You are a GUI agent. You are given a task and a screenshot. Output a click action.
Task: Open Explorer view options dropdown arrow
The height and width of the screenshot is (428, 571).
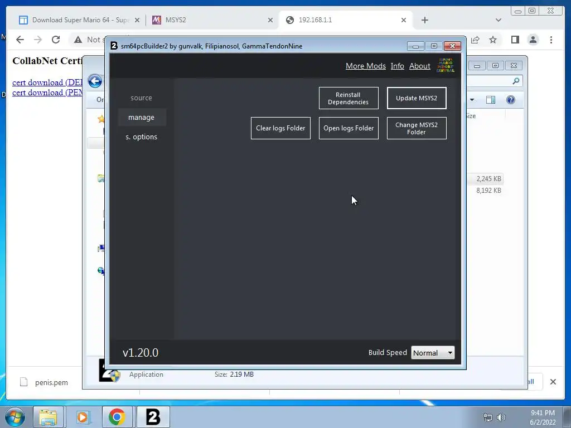tap(472, 100)
